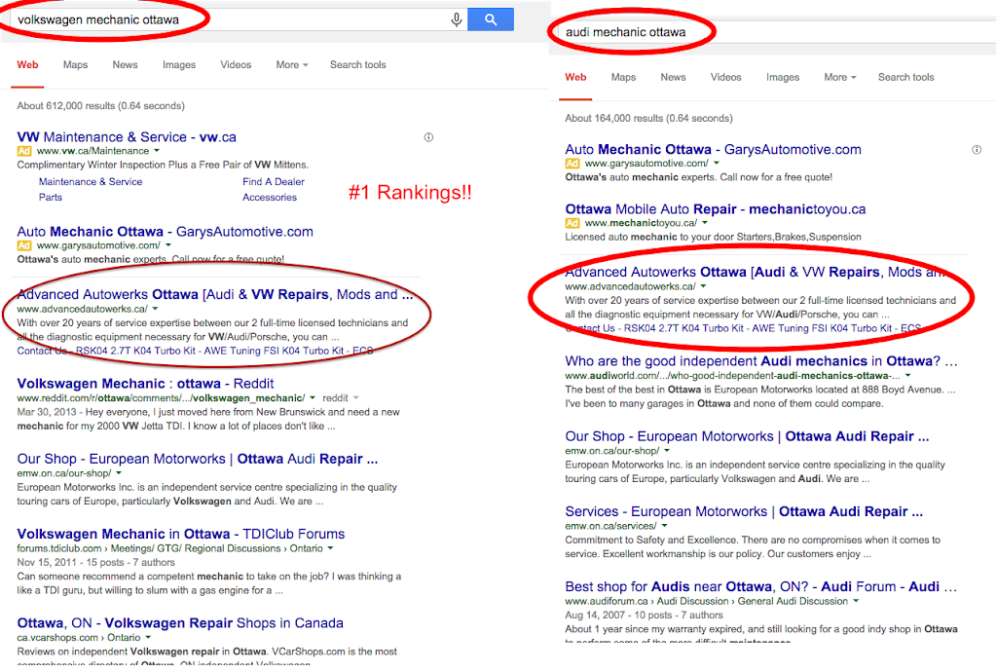Click 'About 612,000 results (0.64 seconds)' text
The height and width of the screenshot is (672, 997).
click(100, 106)
